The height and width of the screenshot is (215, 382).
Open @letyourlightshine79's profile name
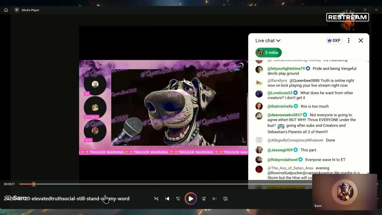click(x=286, y=68)
